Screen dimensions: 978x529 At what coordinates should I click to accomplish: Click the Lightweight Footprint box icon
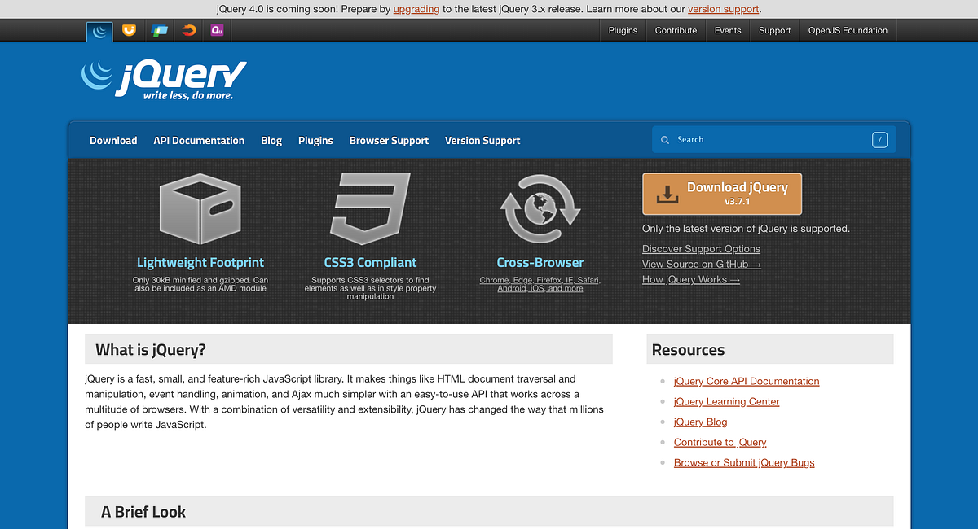(x=200, y=208)
